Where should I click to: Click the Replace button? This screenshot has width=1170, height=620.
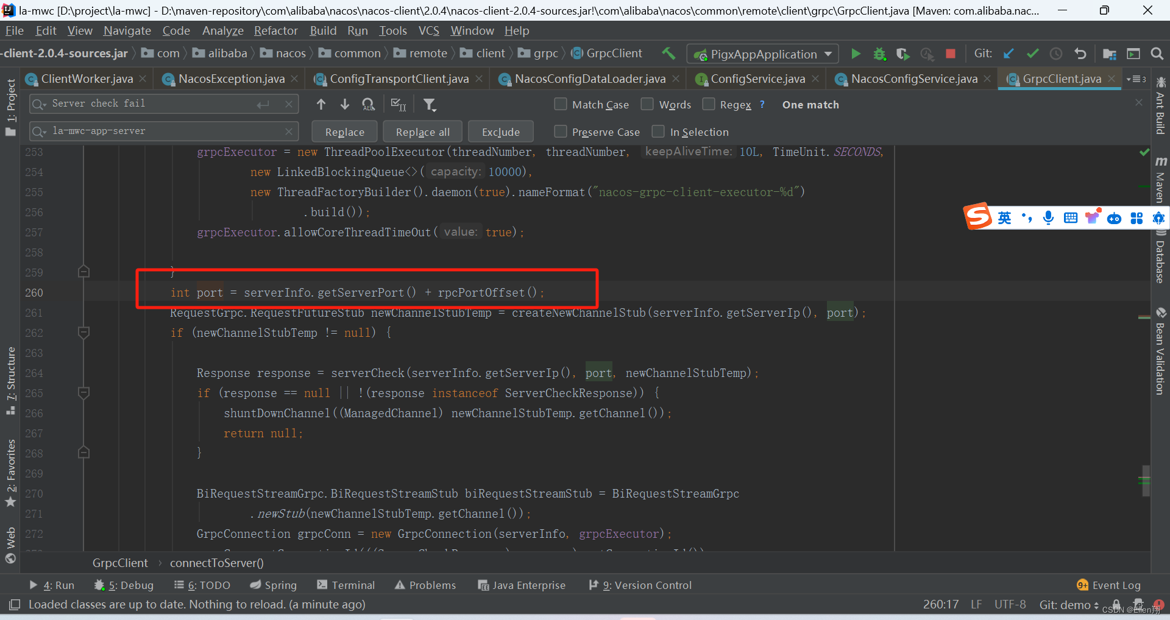(344, 132)
